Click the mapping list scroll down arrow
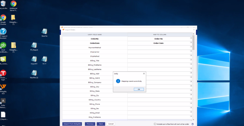Image resolution: width=244 pixels, height=126 pixels. 193,120
